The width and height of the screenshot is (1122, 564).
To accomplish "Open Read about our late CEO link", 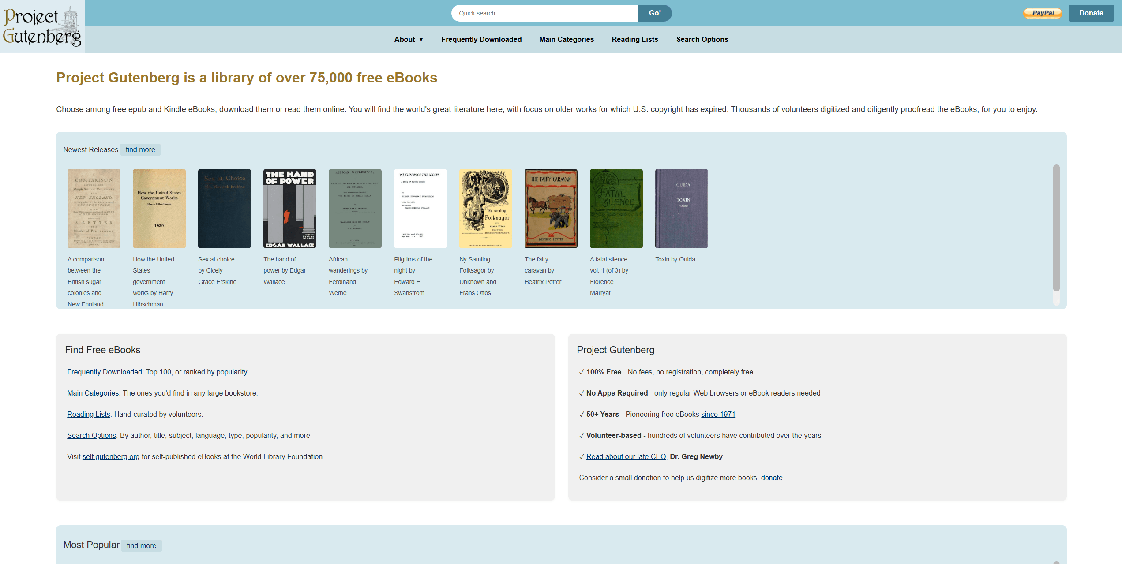I will [x=626, y=456].
